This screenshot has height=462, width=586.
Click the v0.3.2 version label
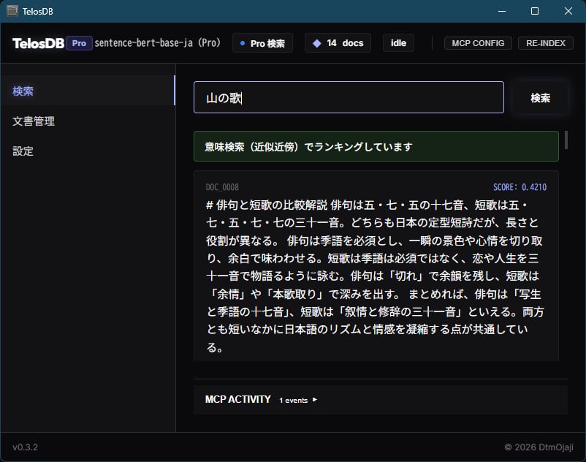point(25,447)
